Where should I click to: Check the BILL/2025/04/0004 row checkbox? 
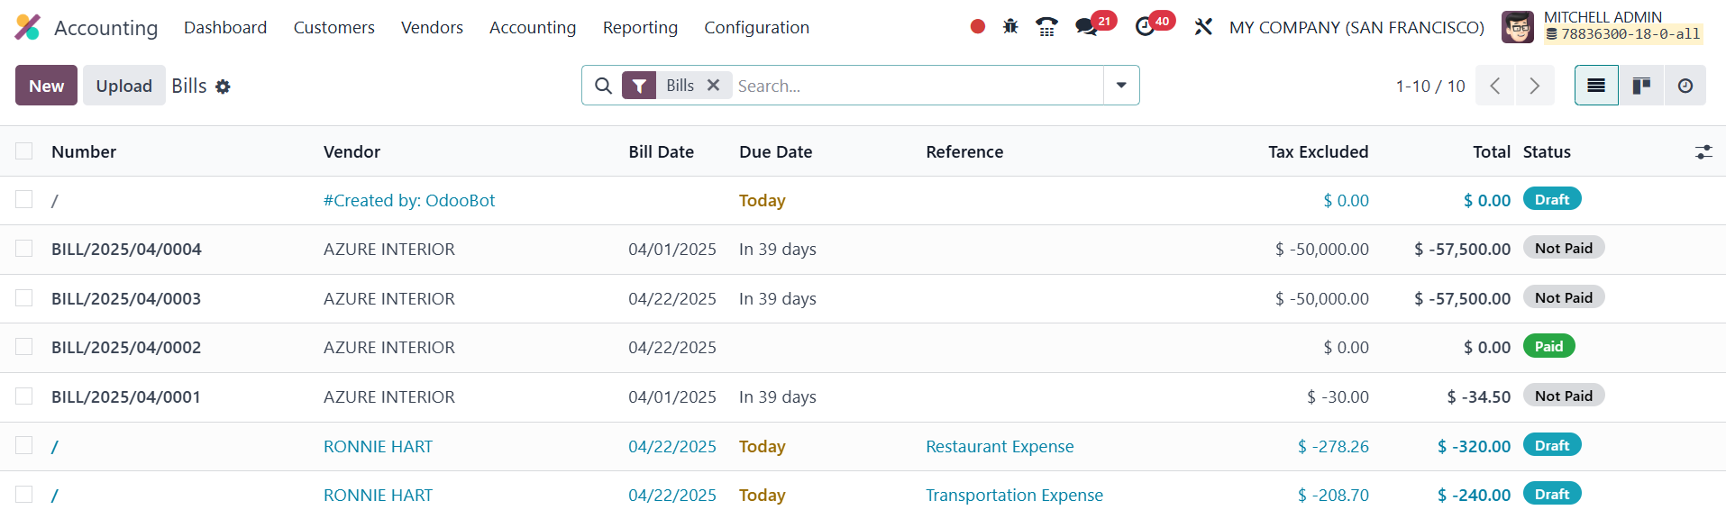point(24,249)
